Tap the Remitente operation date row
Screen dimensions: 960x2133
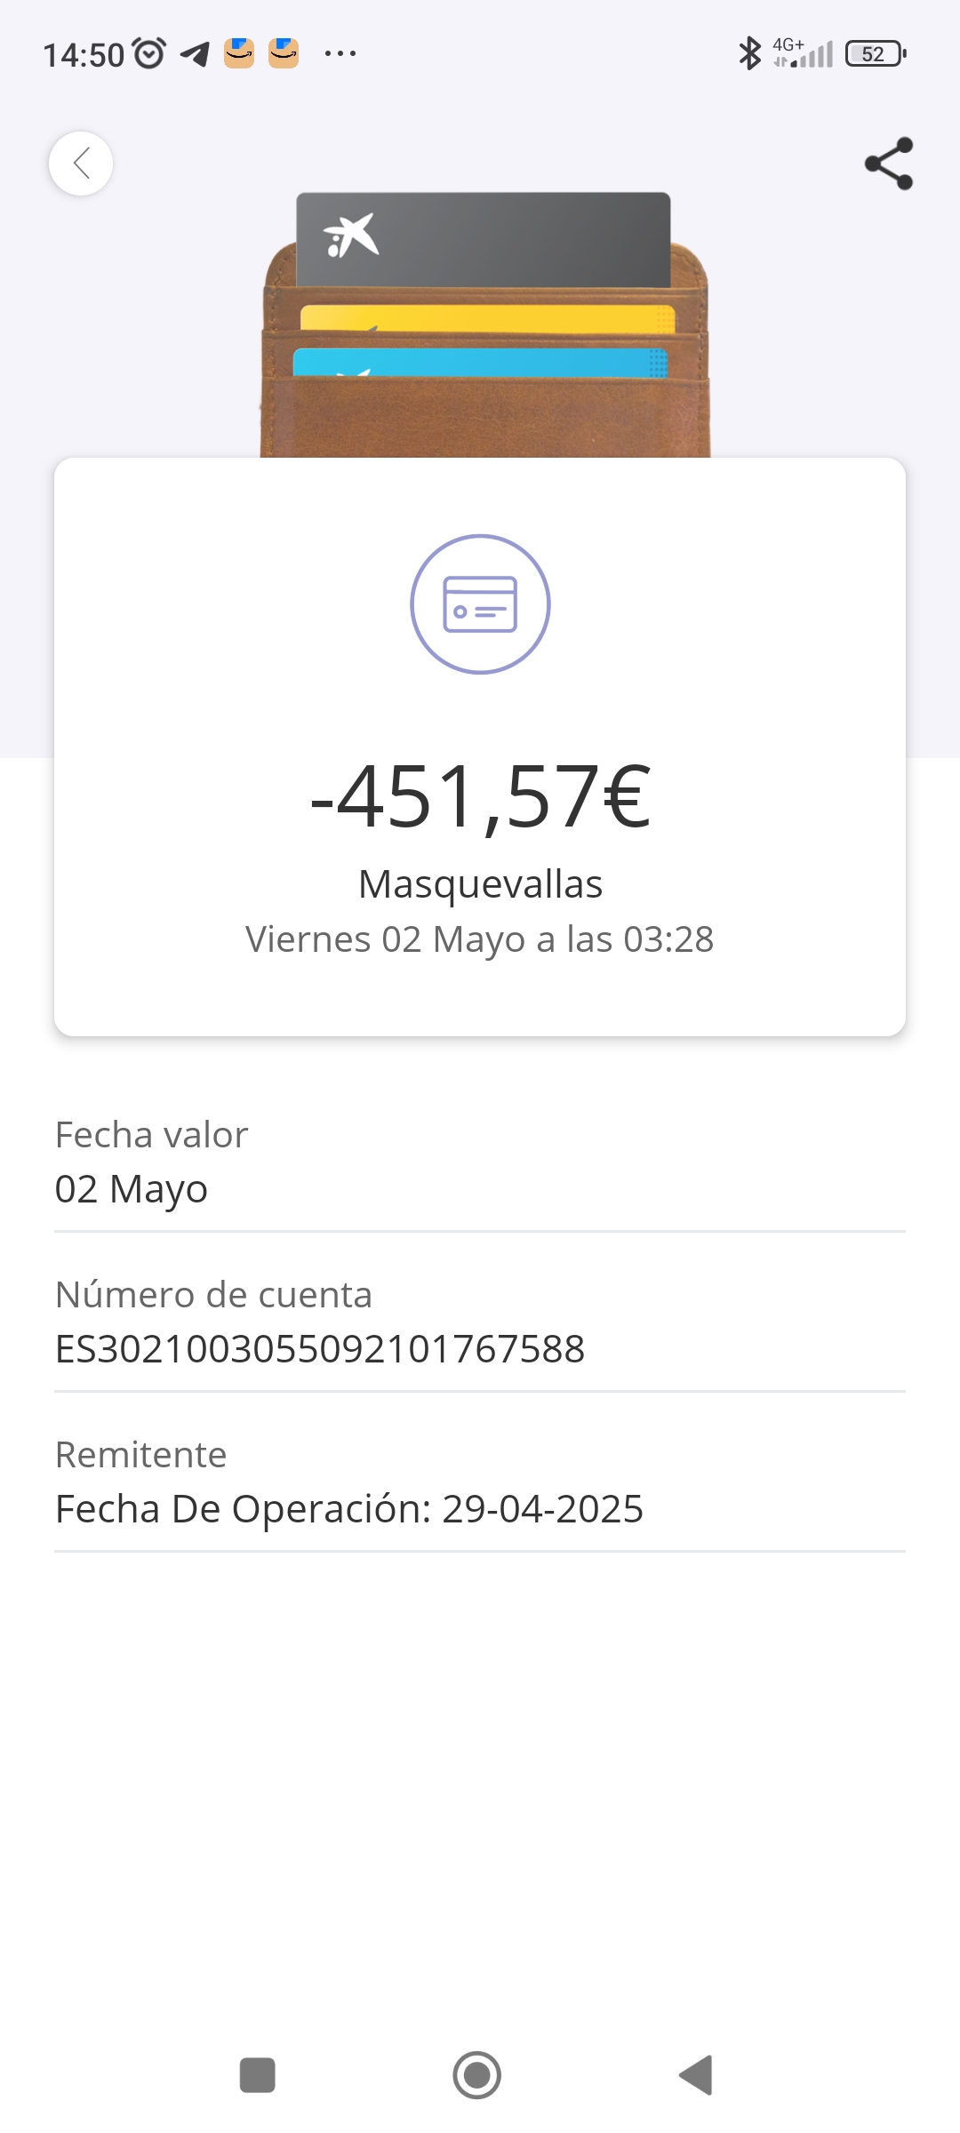[480, 1482]
